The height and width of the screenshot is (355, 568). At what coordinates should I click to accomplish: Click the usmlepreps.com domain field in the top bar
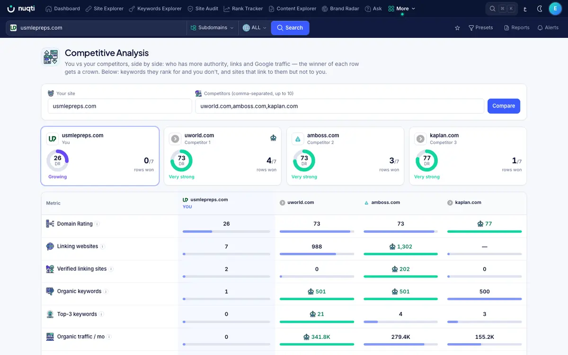[x=97, y=28]
